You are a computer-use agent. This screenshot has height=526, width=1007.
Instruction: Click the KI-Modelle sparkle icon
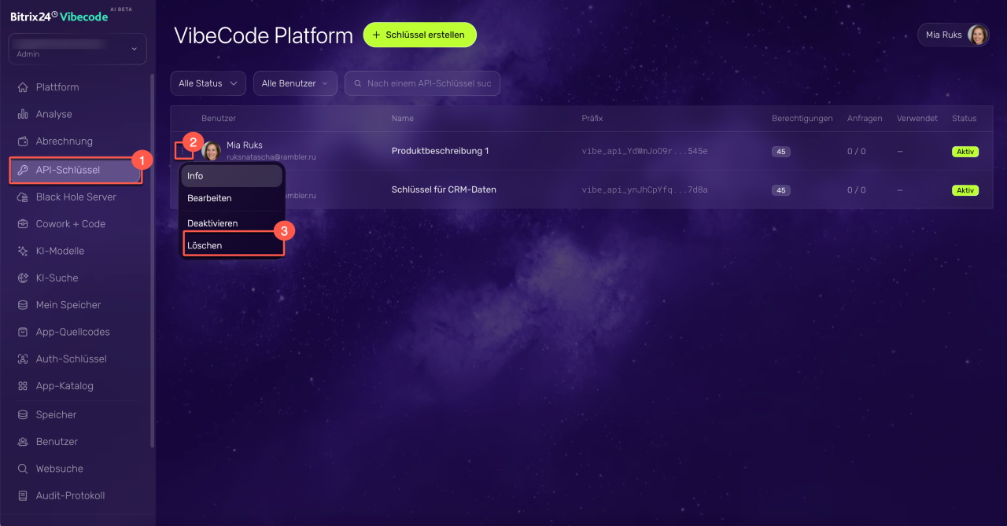23,251
